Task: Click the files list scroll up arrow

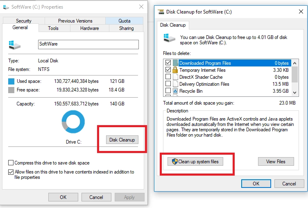Action: [x=294, y=63]
